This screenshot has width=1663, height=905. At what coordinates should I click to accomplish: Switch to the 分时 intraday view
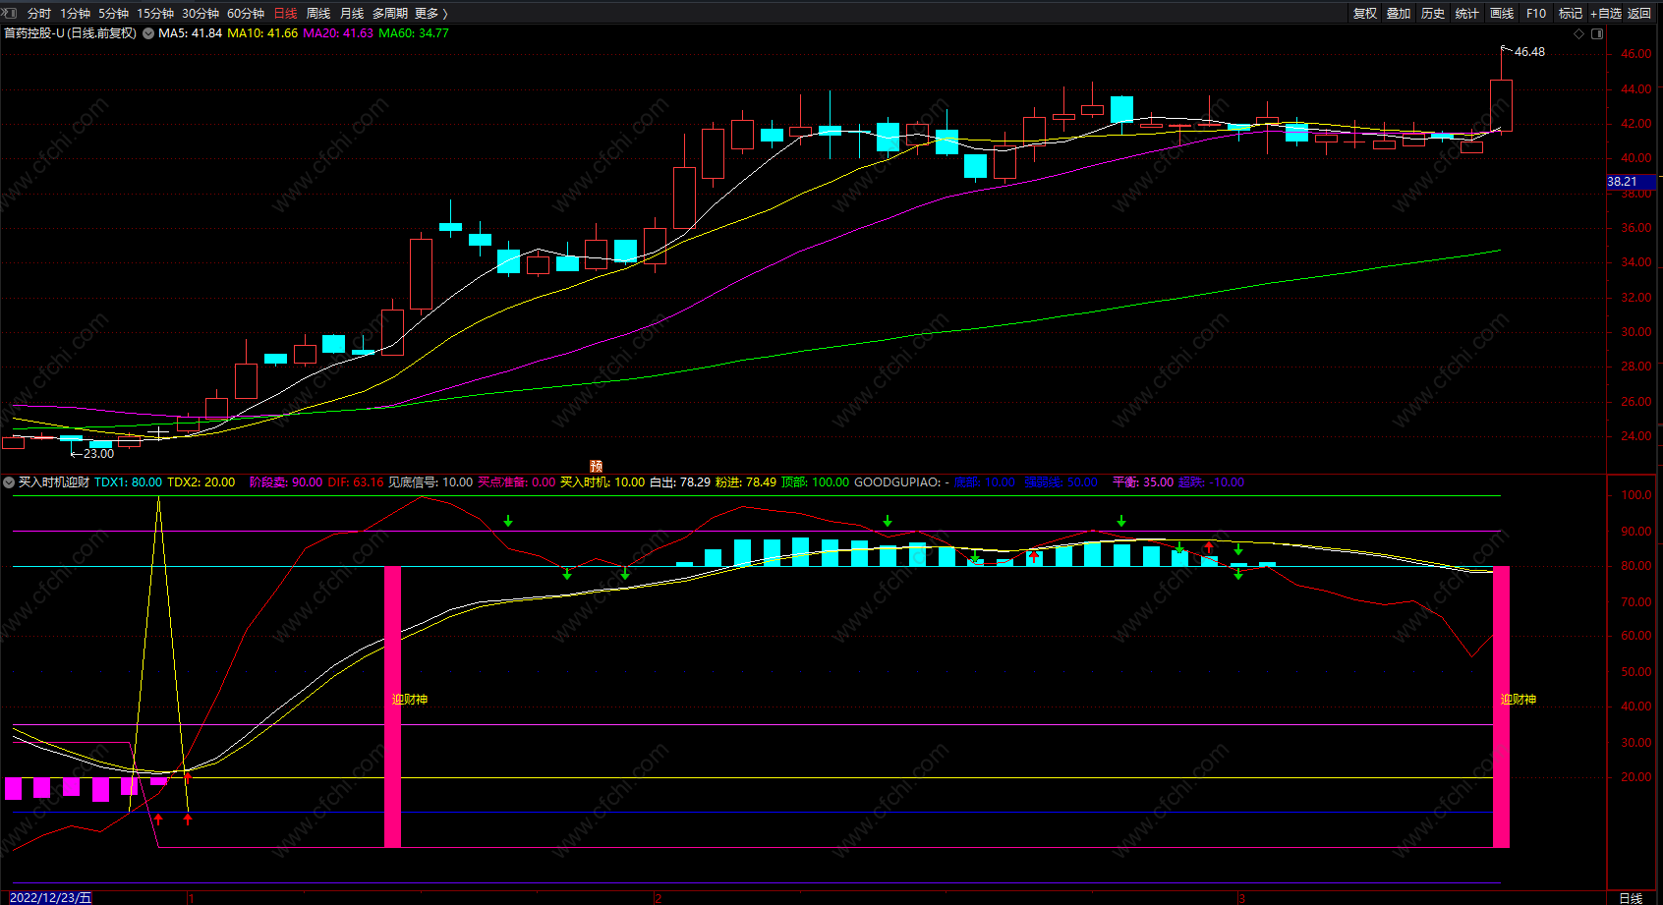[39, 13]
